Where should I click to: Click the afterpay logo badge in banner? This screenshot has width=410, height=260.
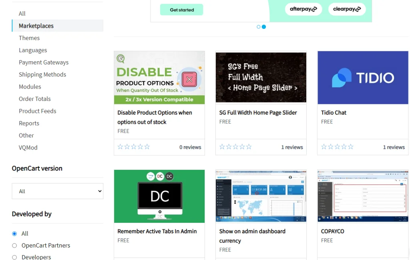point(303,9)
